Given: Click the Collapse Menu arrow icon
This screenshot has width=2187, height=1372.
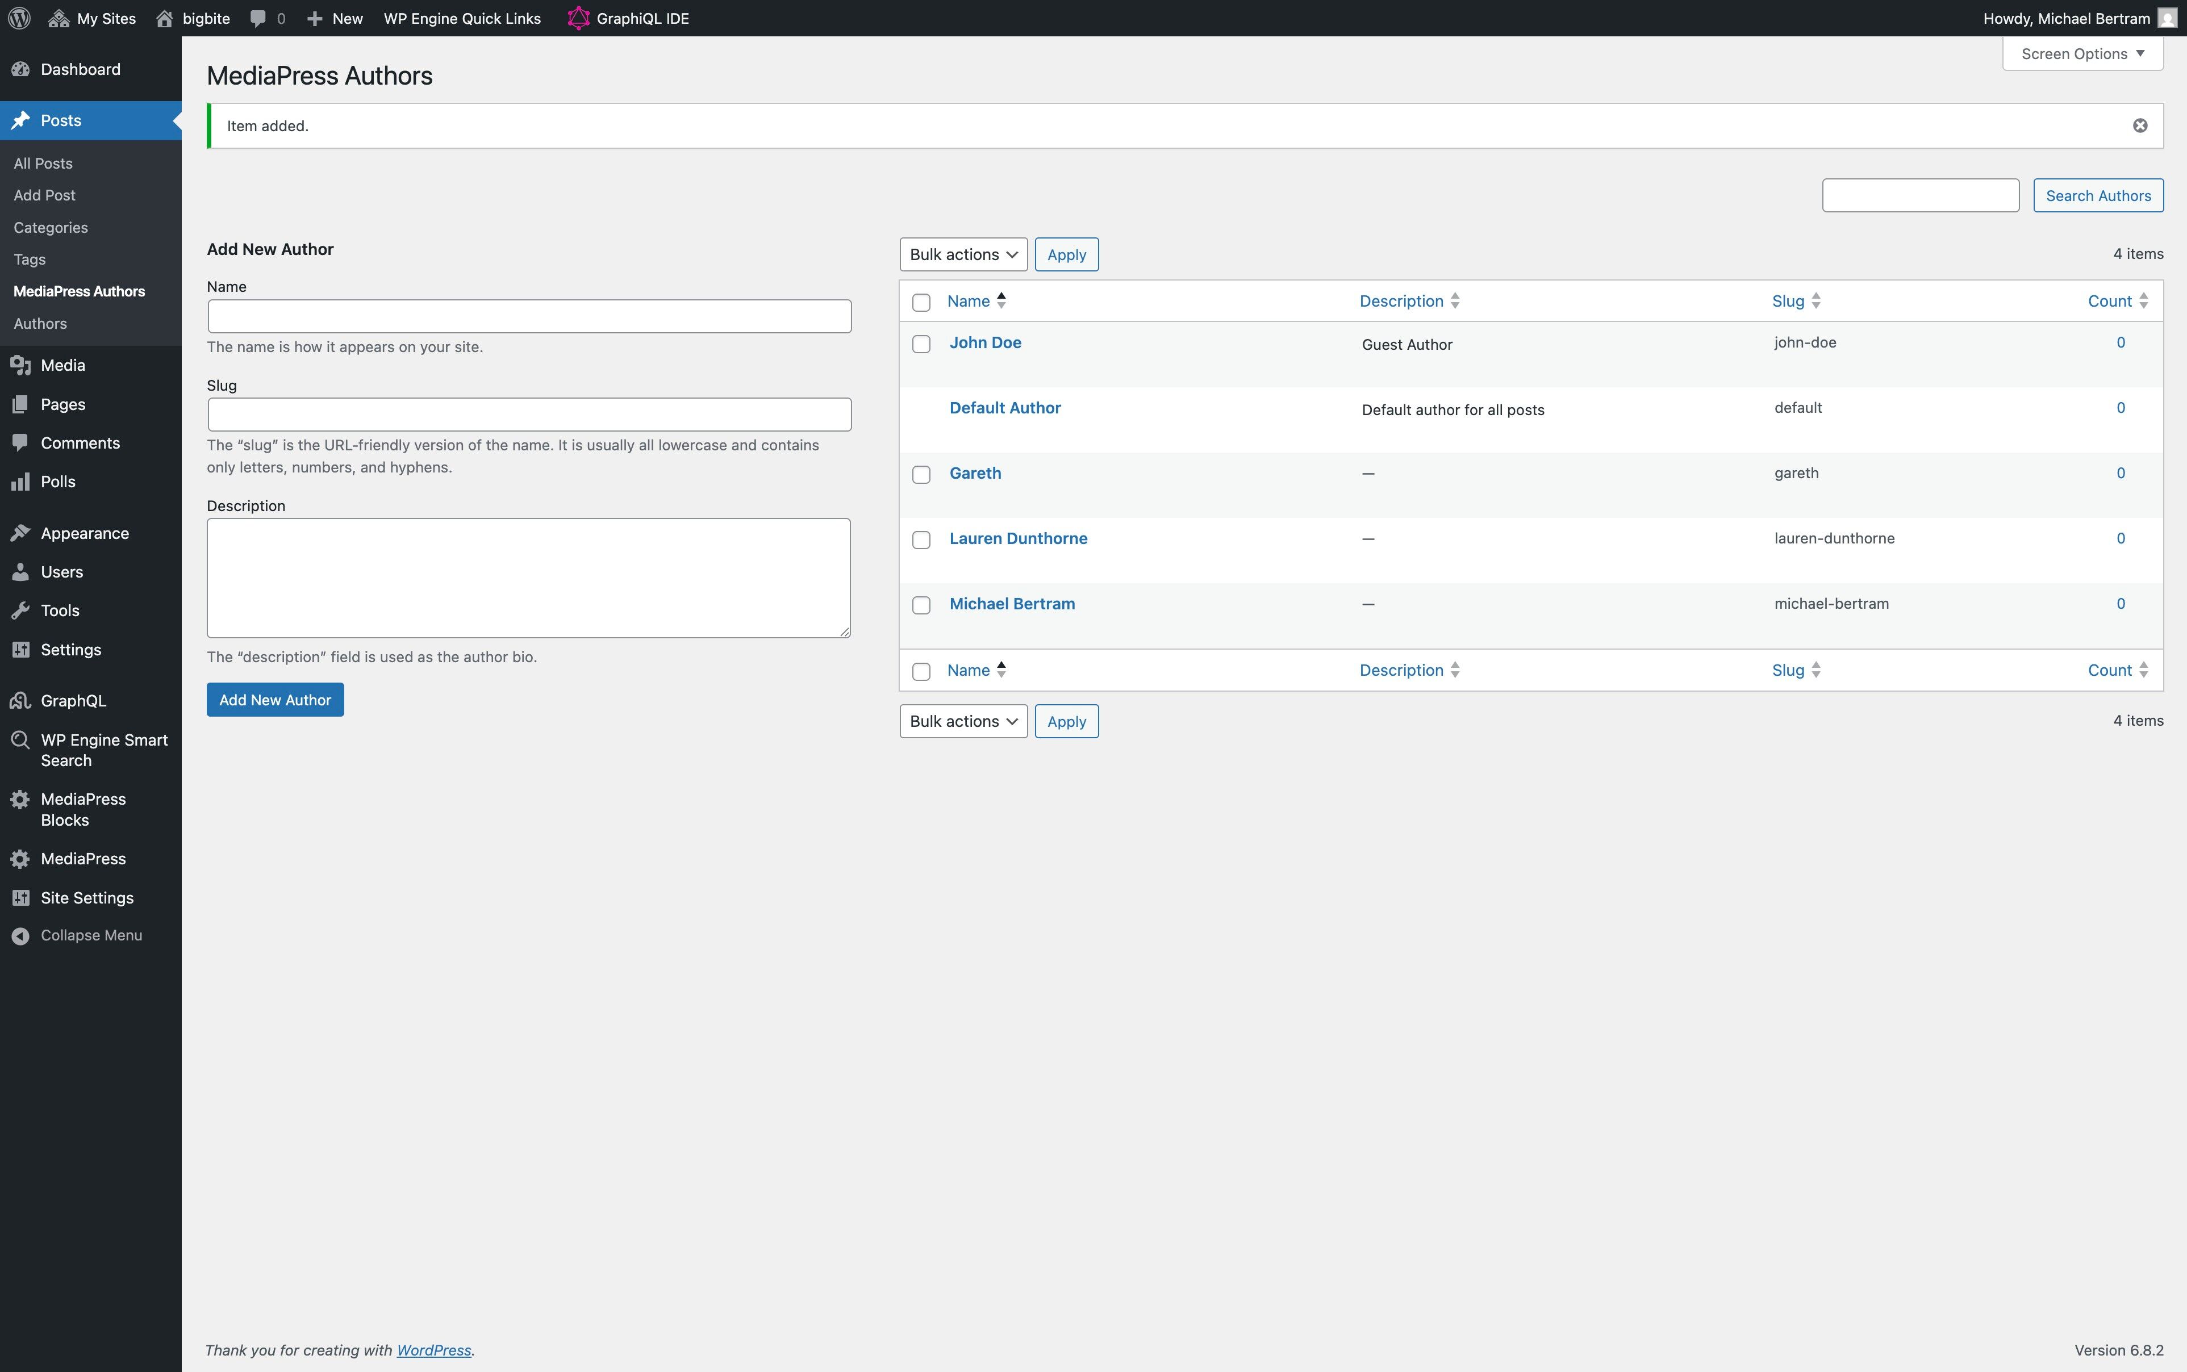Looking at the screenshot, I should 20,935.
